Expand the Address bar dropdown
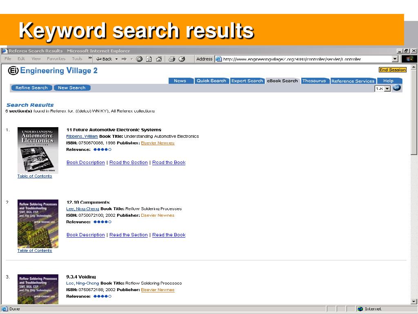This screenshot has width=418, height=314. click(395, 59)
